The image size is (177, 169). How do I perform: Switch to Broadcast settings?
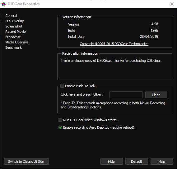(x=13, y=37)
